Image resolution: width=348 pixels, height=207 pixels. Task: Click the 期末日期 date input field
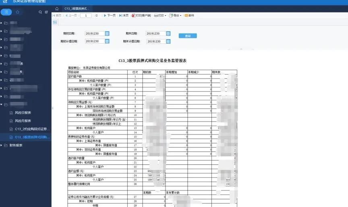156,33
